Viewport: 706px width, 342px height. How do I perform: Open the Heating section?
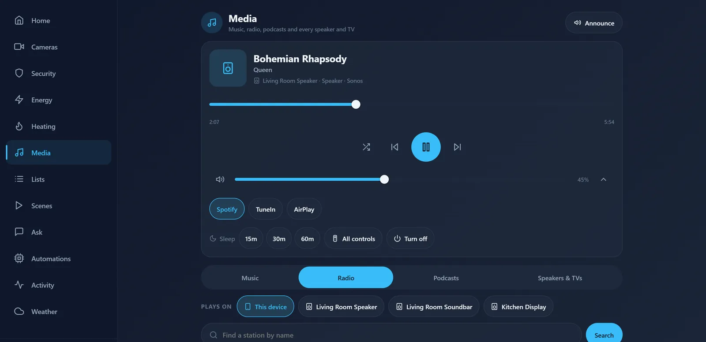[x=59, y=126]
